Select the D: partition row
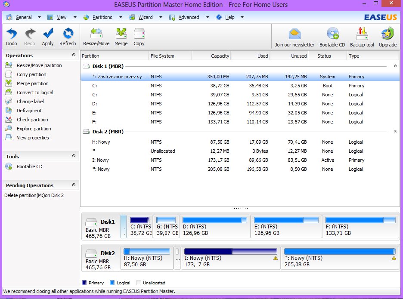The width and height of the screenshot is (403, 299). [x=240, y=104]
